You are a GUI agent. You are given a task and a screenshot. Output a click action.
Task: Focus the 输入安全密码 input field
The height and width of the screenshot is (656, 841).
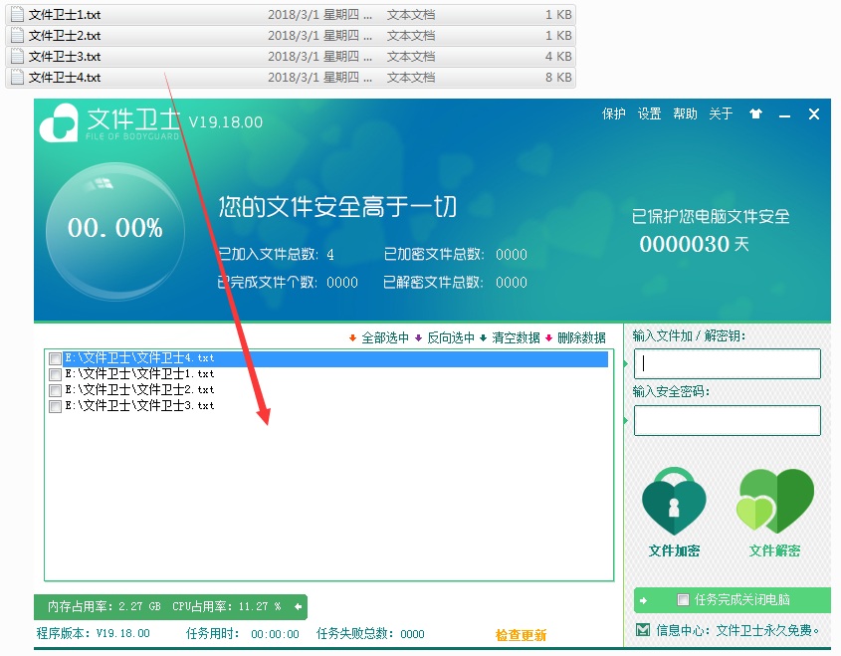728,420
